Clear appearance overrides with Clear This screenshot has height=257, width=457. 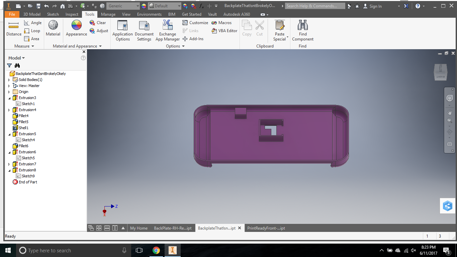coord(98,23)
